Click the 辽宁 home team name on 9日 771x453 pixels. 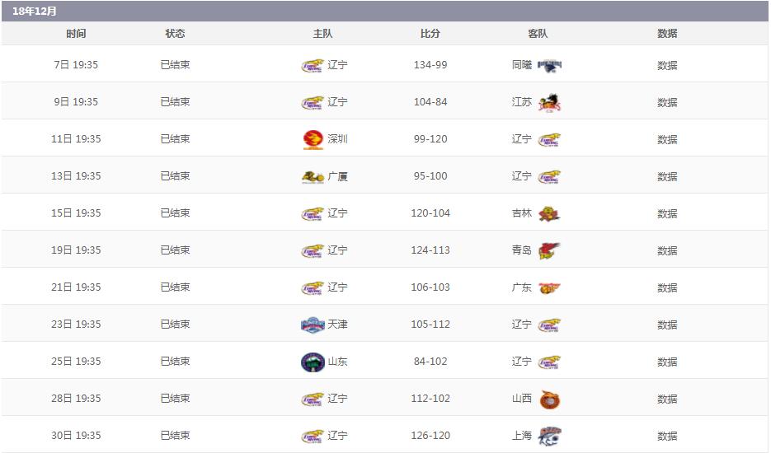tap(337, 102)
